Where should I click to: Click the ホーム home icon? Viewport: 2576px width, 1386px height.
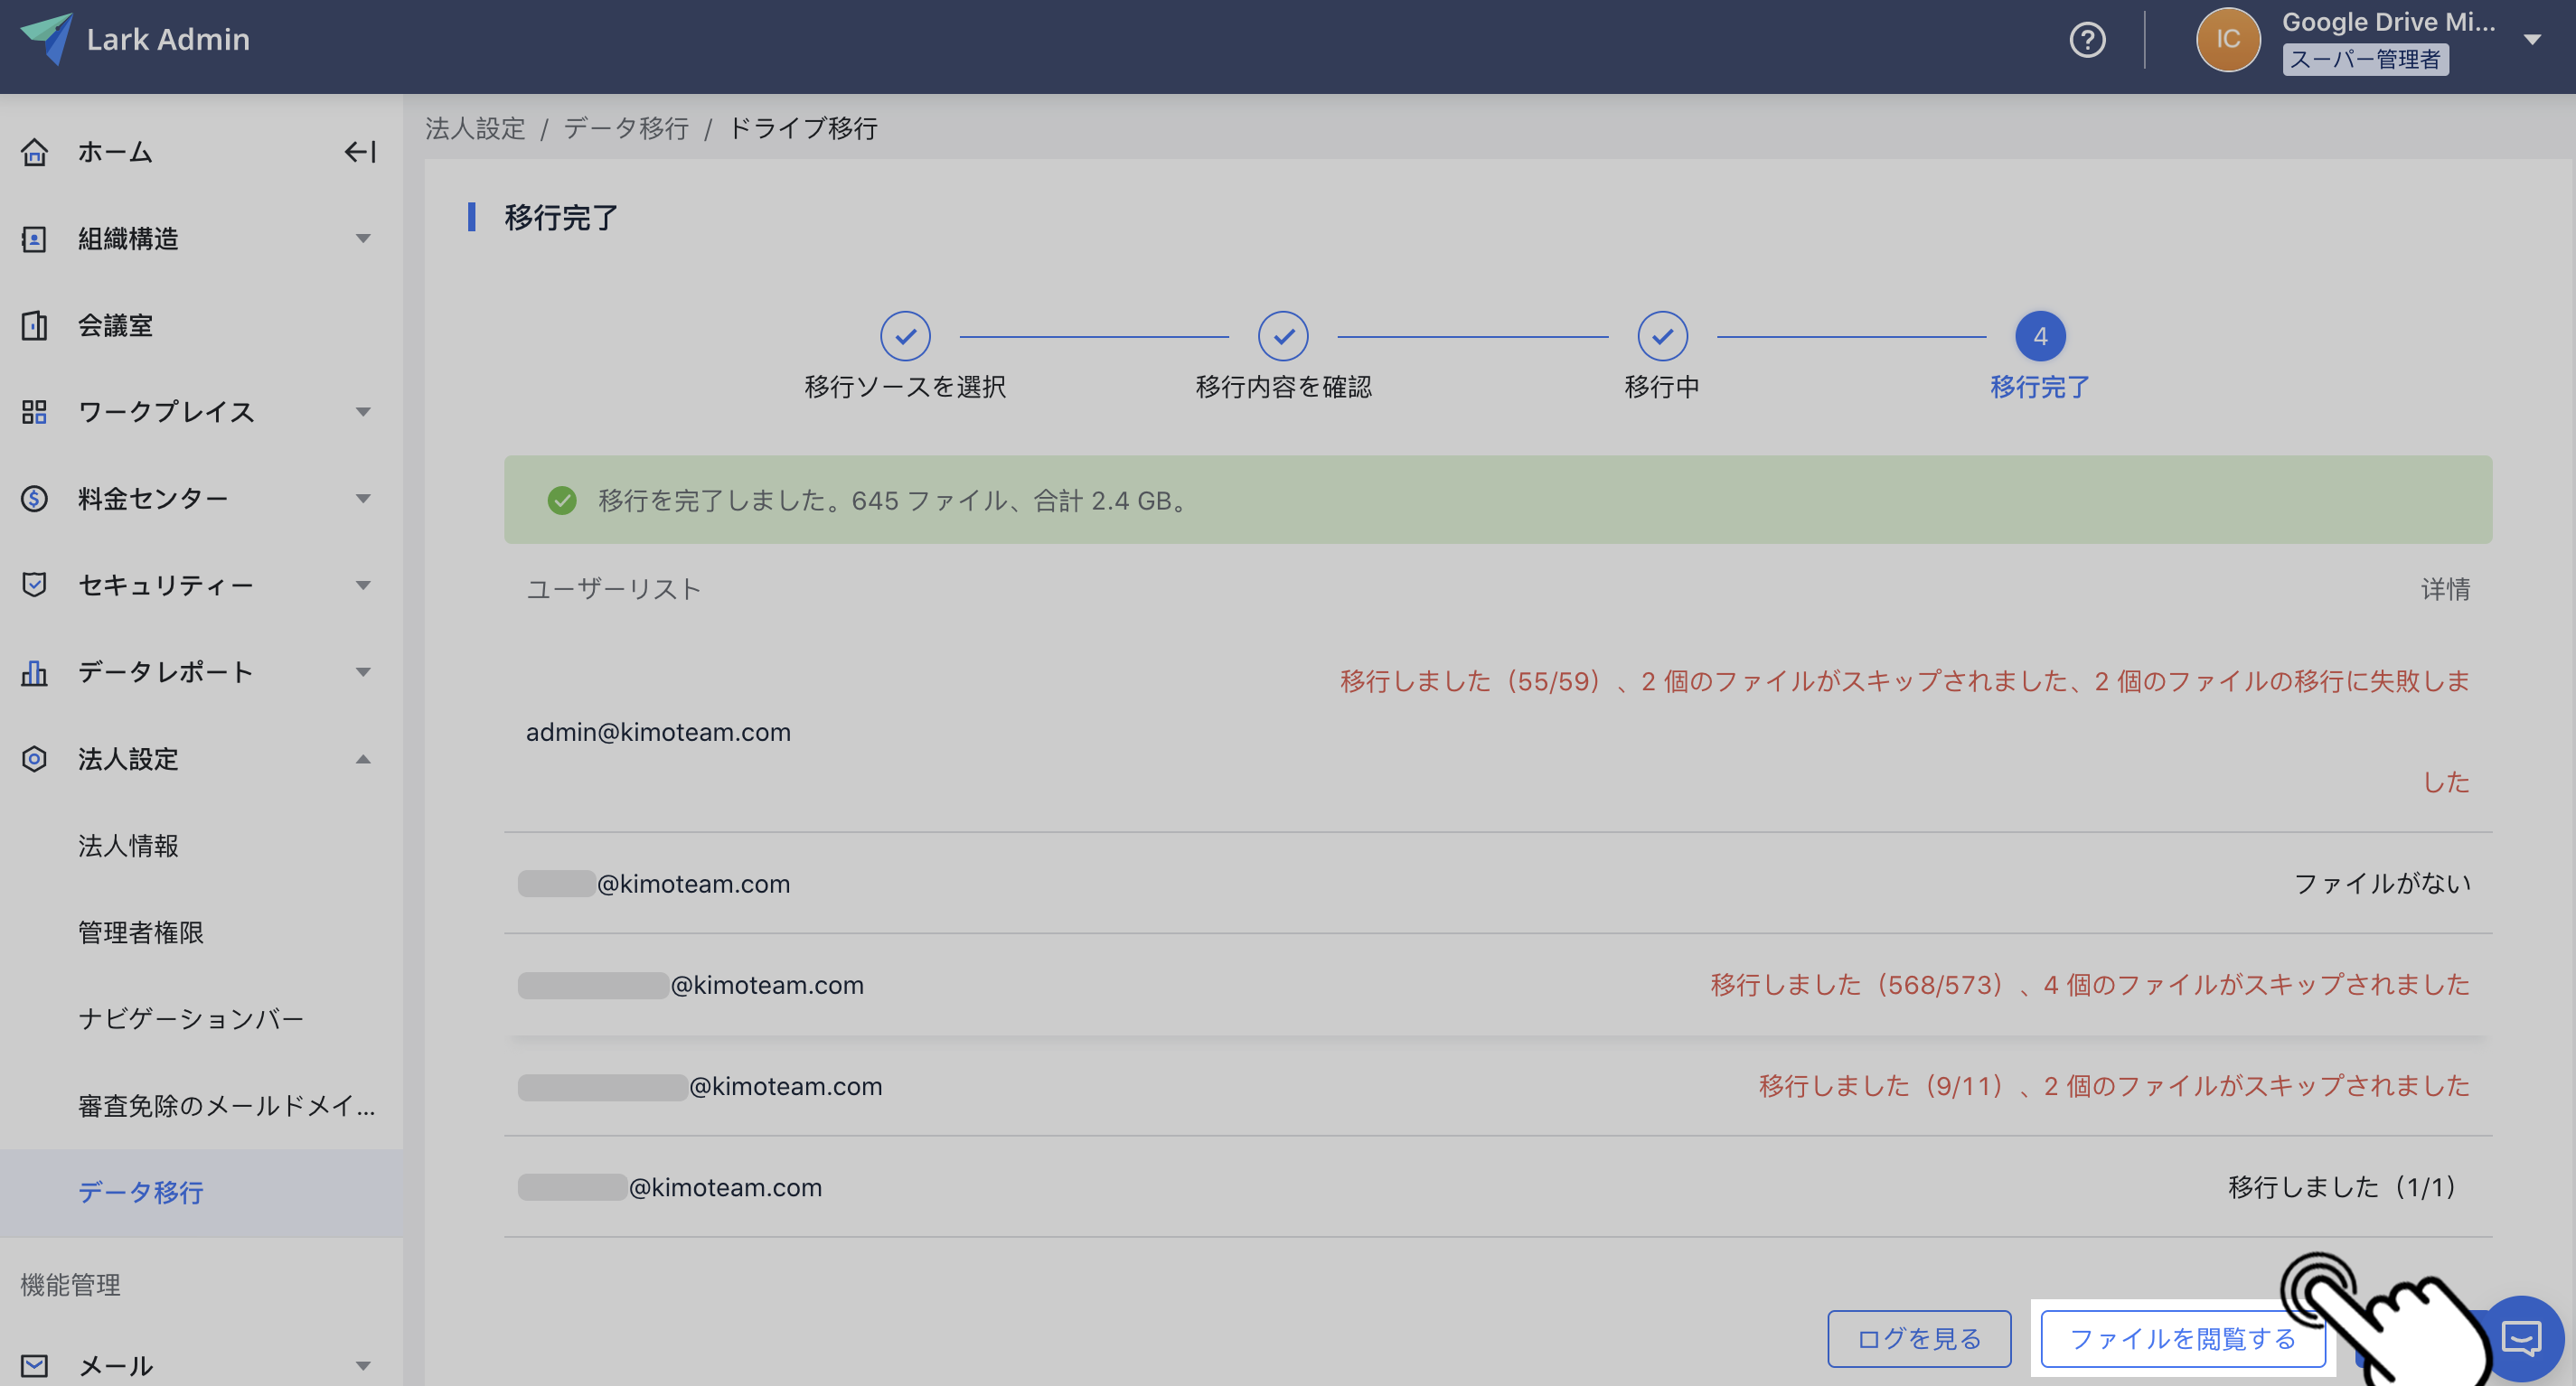point(35,152)
